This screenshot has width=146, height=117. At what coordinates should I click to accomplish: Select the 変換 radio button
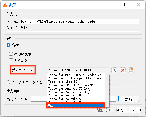(x=8, y=45)
